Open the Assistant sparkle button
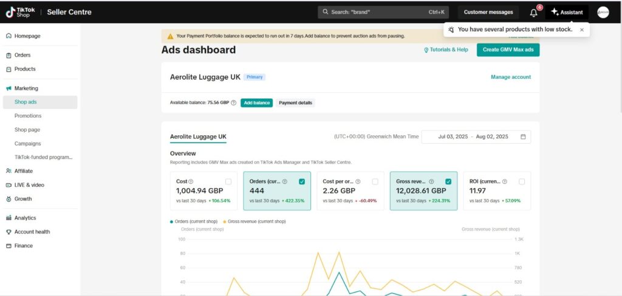Image resolution: width=622 pixels, height=296 pixels. [x=567, y=12]
